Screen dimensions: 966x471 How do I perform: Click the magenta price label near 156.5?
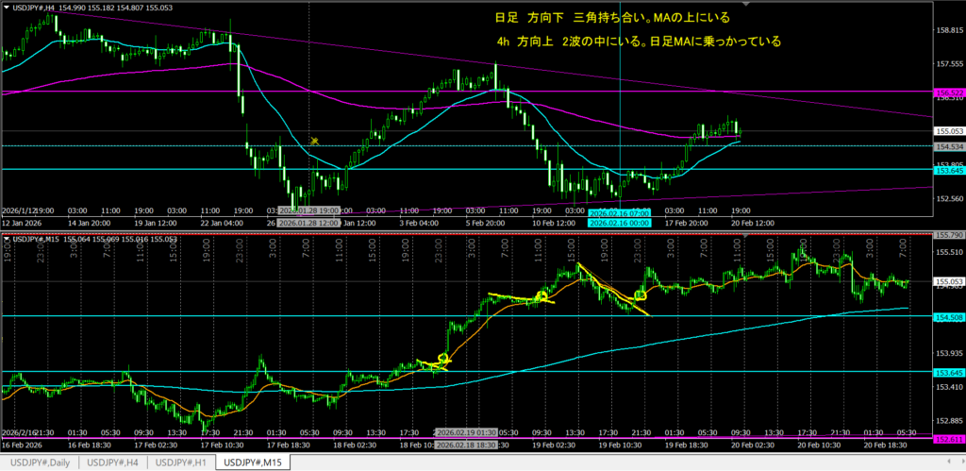pyautogui.click(x=947, y=92)
